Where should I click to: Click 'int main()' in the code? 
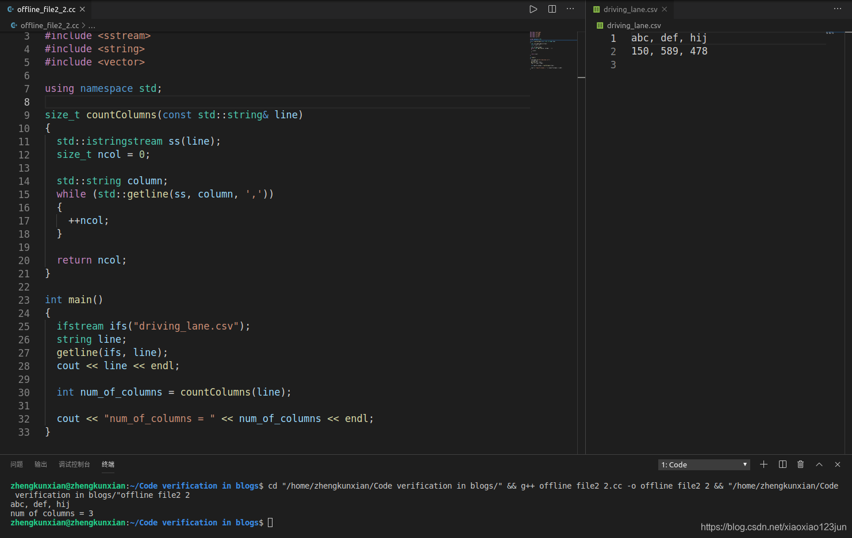pos(74,300)
